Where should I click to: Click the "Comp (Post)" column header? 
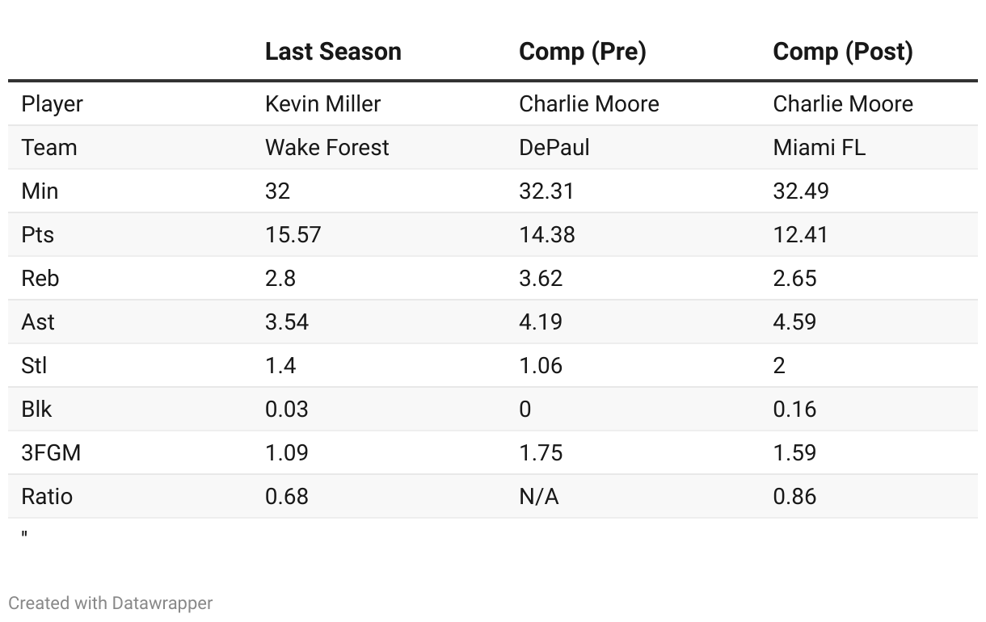[842, 52]
